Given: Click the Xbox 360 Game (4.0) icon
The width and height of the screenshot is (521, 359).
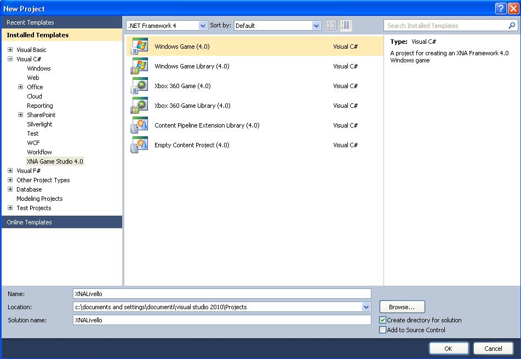Looking at the screenshot, I should tap(139, 85).
